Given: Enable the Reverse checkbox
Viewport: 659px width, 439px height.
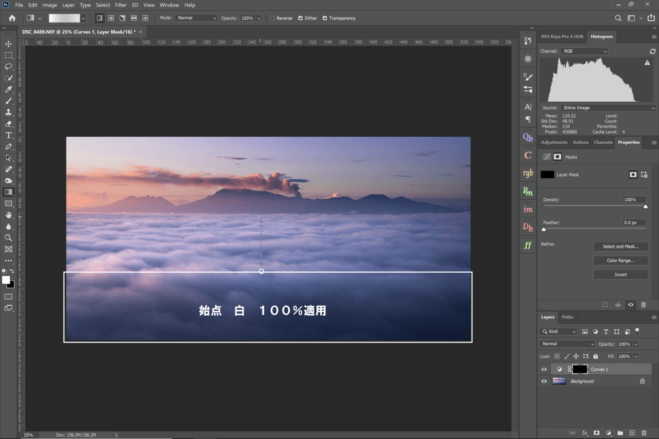Looking at the screenshot, I should pos(272,18).
